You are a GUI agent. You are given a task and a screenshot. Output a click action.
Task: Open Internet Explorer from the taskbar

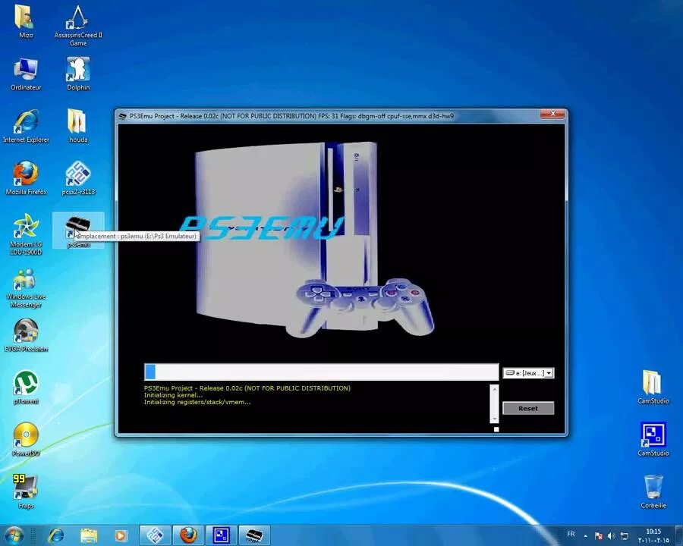pos(55,535)
